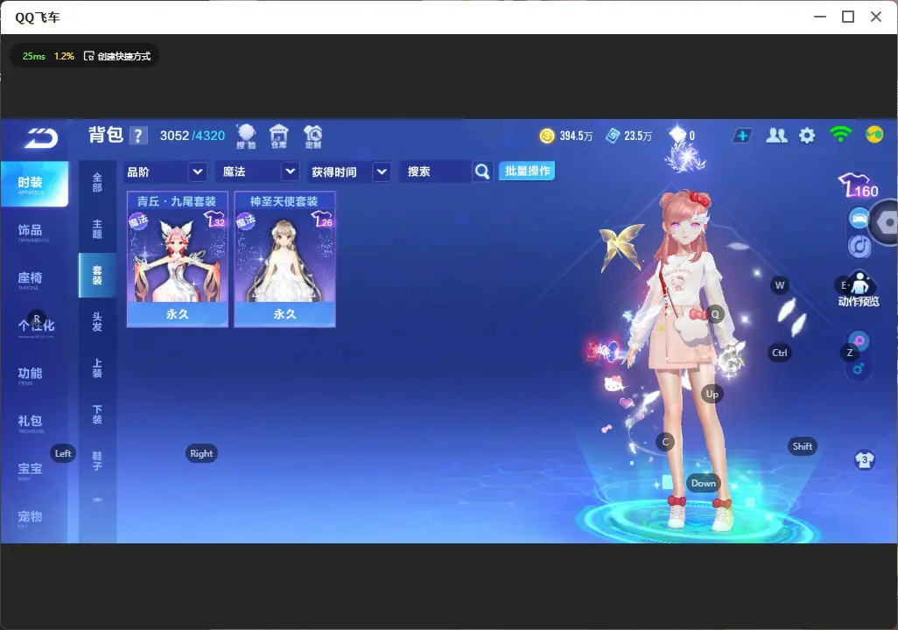Screen dimensions: 898x630
Task: Click the 394.5万 gold amount
Action: click(576, 136)
